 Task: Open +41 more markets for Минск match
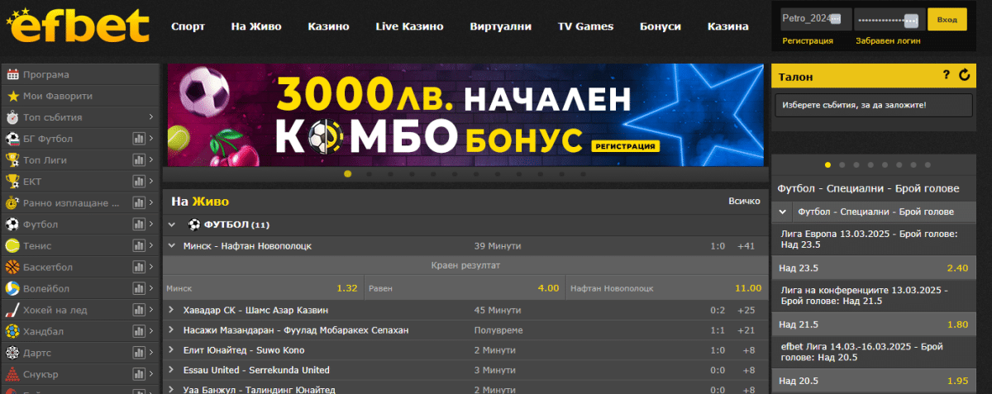pyautogui.click(x=746, y=245)
